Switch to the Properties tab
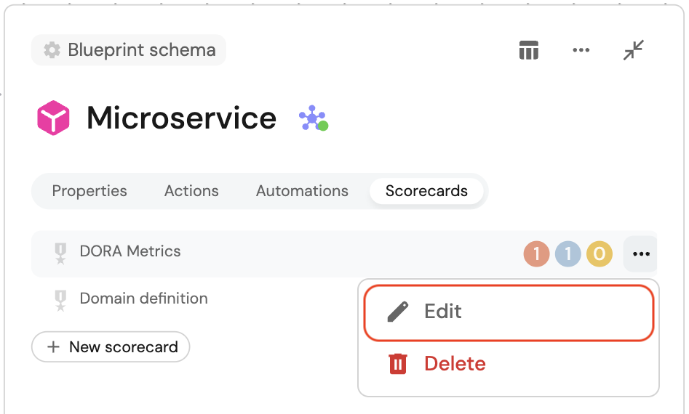Screen dimensions: 689x414 pyautogui.click(x=89, y=191)
